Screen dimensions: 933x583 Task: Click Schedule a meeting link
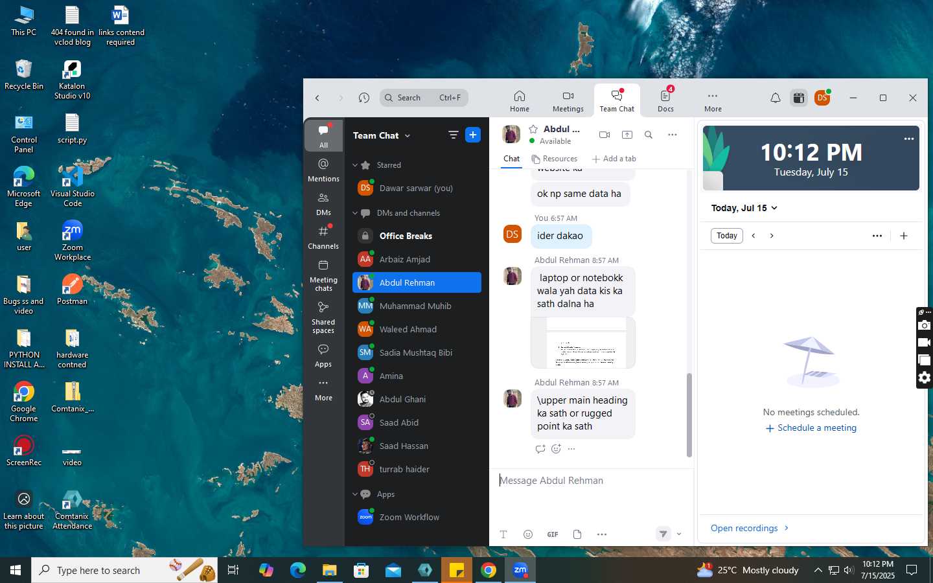(811, 428)
